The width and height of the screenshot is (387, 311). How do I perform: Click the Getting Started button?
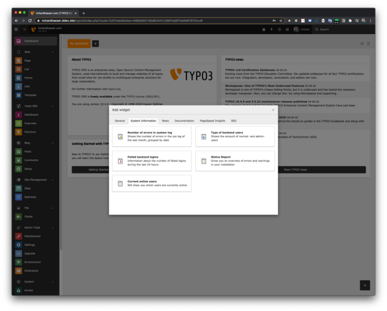click(98, 169)
